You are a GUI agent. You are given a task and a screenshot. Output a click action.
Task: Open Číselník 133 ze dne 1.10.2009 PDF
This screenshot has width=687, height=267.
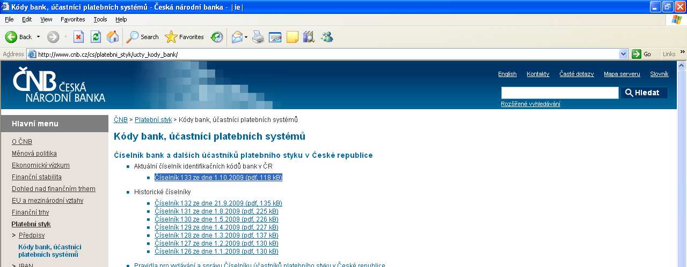coord(218,177)
